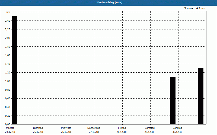
Task: Click the Monday 24.12.18 precipitation bar
Action: tap(15, 70)
